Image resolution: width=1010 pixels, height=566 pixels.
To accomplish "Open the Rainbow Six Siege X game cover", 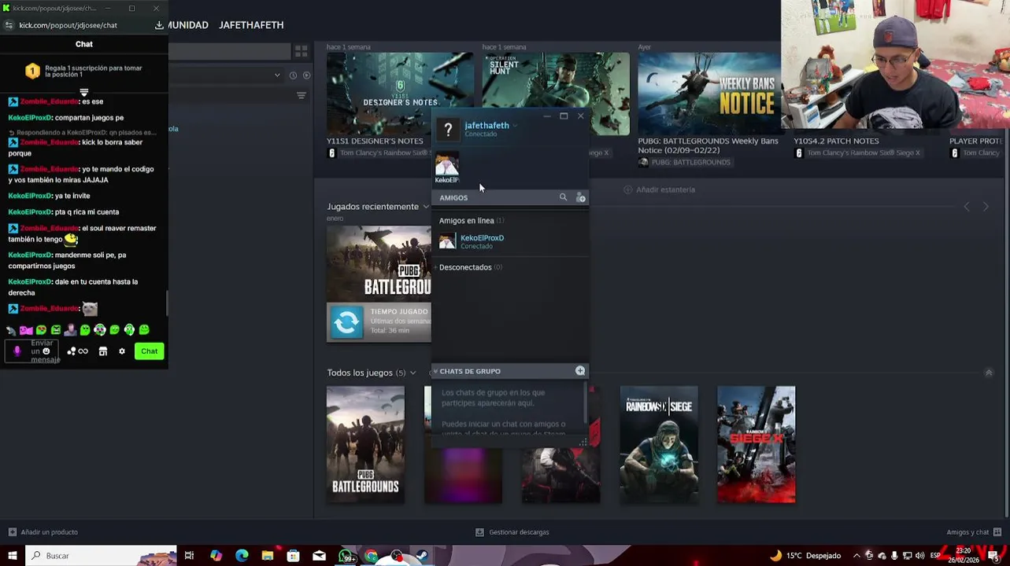I will coord(756,444).
